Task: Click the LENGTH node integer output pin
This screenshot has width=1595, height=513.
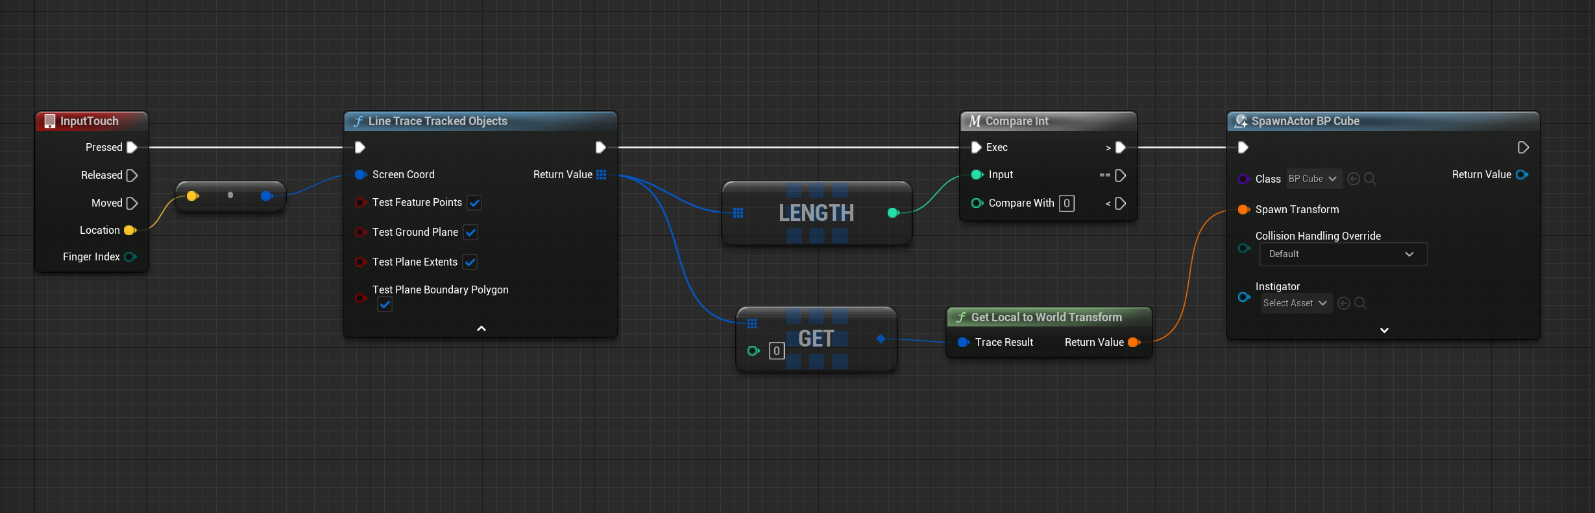Action: click(893, 212)
